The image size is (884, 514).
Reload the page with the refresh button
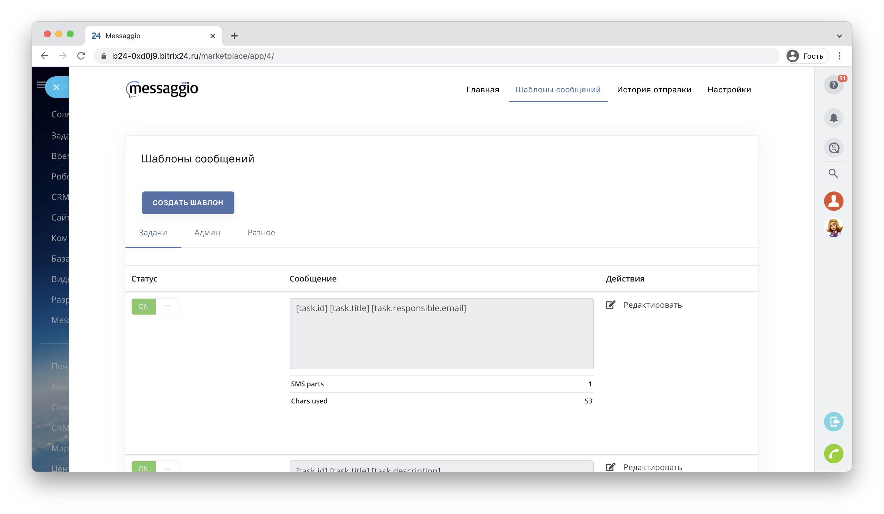(81, 56)
